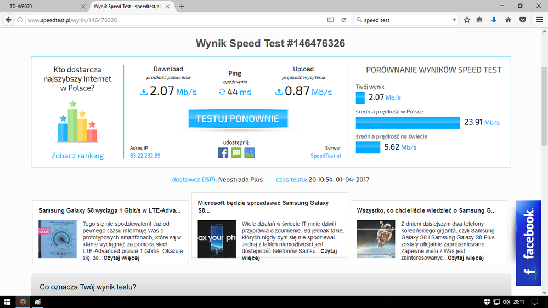Click the 2.07 Mb/s download value
The width and height of the screenshot is (548, 308).
coord(173,91)
